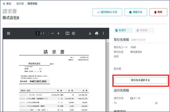Click the 取引先を選択する button
Image resolution: width=170 pixels, height=112 pixels.
[140, 80]
